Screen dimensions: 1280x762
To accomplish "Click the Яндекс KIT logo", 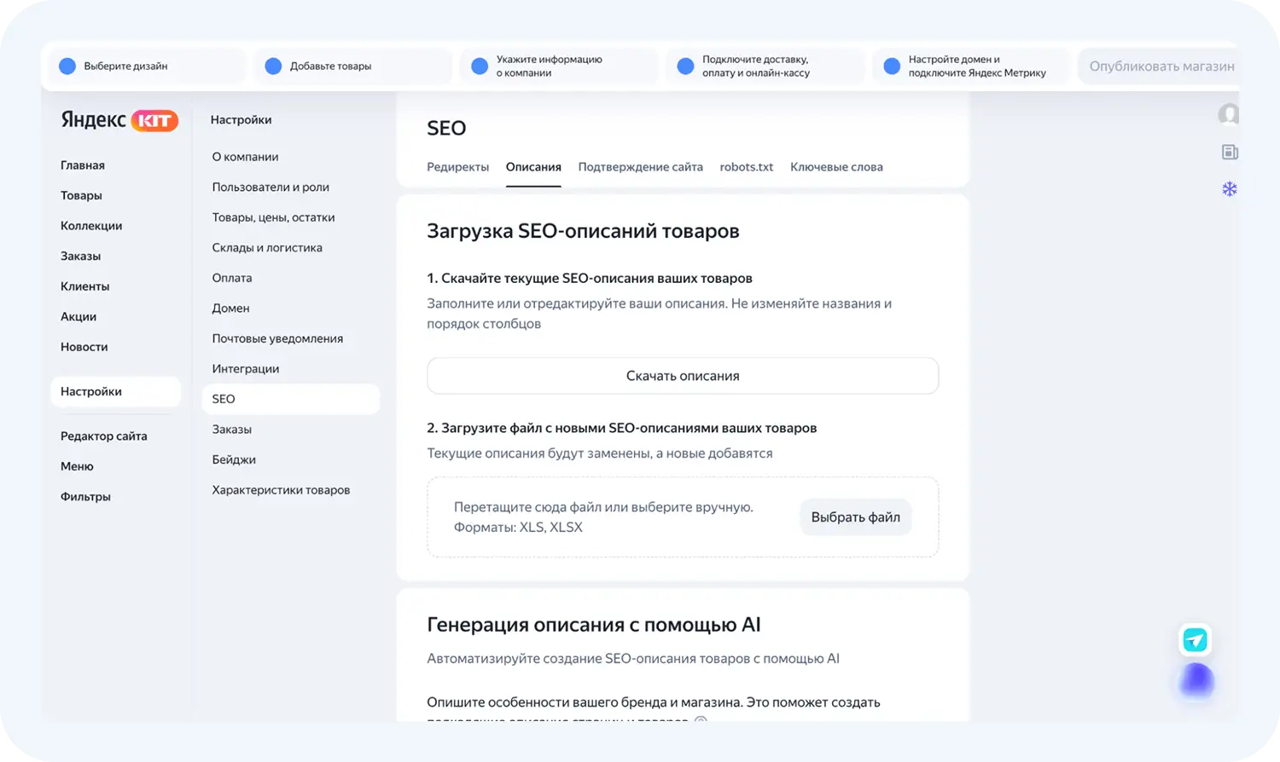I will click(119, 120).
